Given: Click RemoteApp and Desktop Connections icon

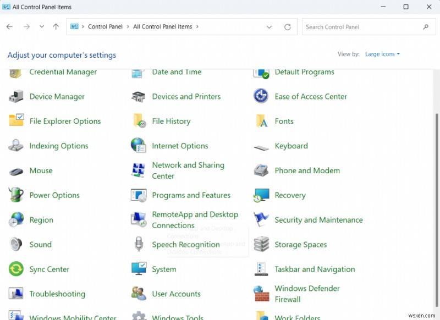Looking at the screenshot, I should pyautogui.click(x=139, y=219).
